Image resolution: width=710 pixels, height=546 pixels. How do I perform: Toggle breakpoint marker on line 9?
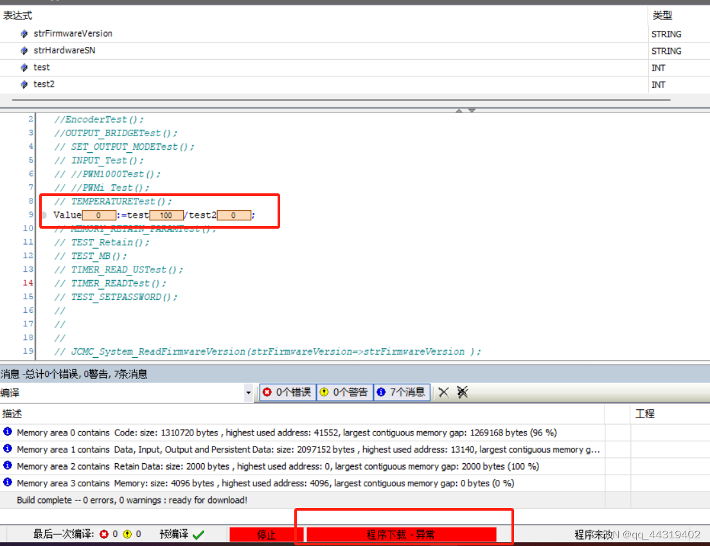(44, 215)
